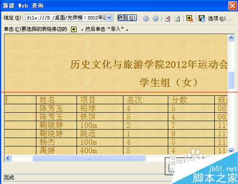
Task: Click the horizontal scrollbar left arrow
Action: click(x=8, y=158)
